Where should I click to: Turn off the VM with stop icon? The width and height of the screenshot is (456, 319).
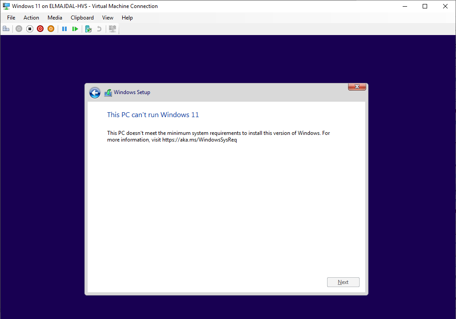[x=30, y=29]
